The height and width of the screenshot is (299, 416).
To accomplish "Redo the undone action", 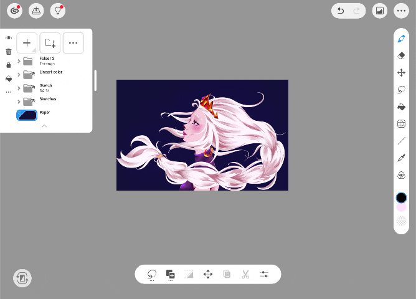I will 357,11.
